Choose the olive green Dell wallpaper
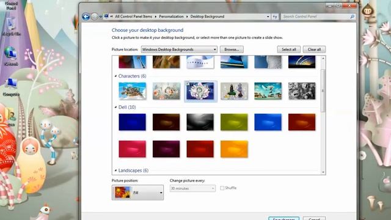391x220 pixels. (x=234, y=122)
